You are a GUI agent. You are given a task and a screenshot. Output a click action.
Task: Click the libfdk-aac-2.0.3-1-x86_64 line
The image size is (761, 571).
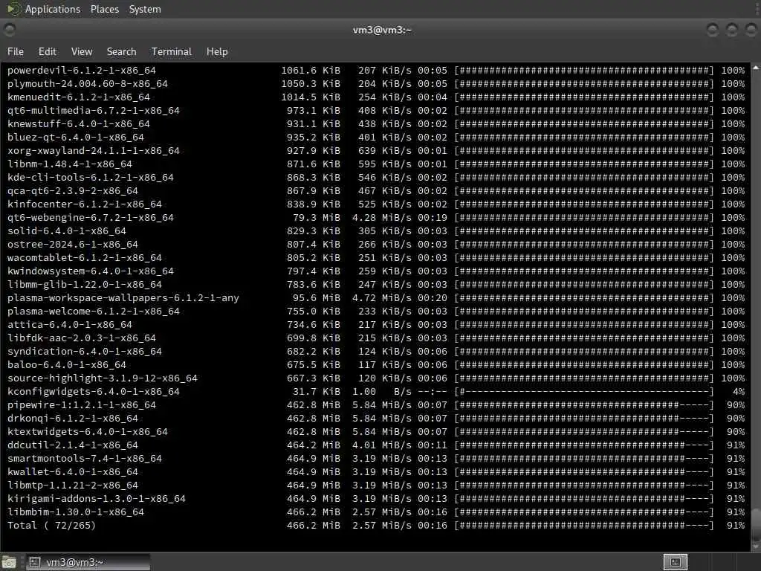[376, 338]
